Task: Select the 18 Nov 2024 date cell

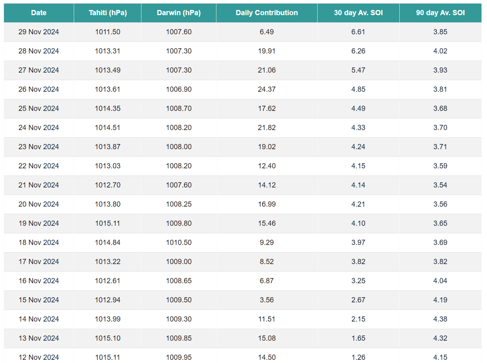Action: pyautogui.click(x=39, y=243)
